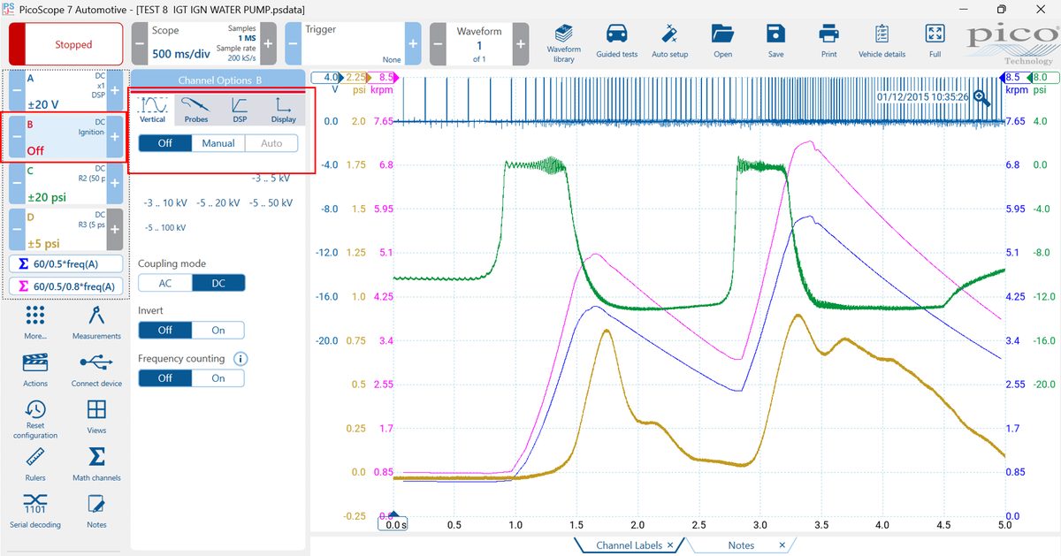Go to next Waveform buffer
Image resolution: width=1061 pixels, height=556 pixels.
coord(520,44)
